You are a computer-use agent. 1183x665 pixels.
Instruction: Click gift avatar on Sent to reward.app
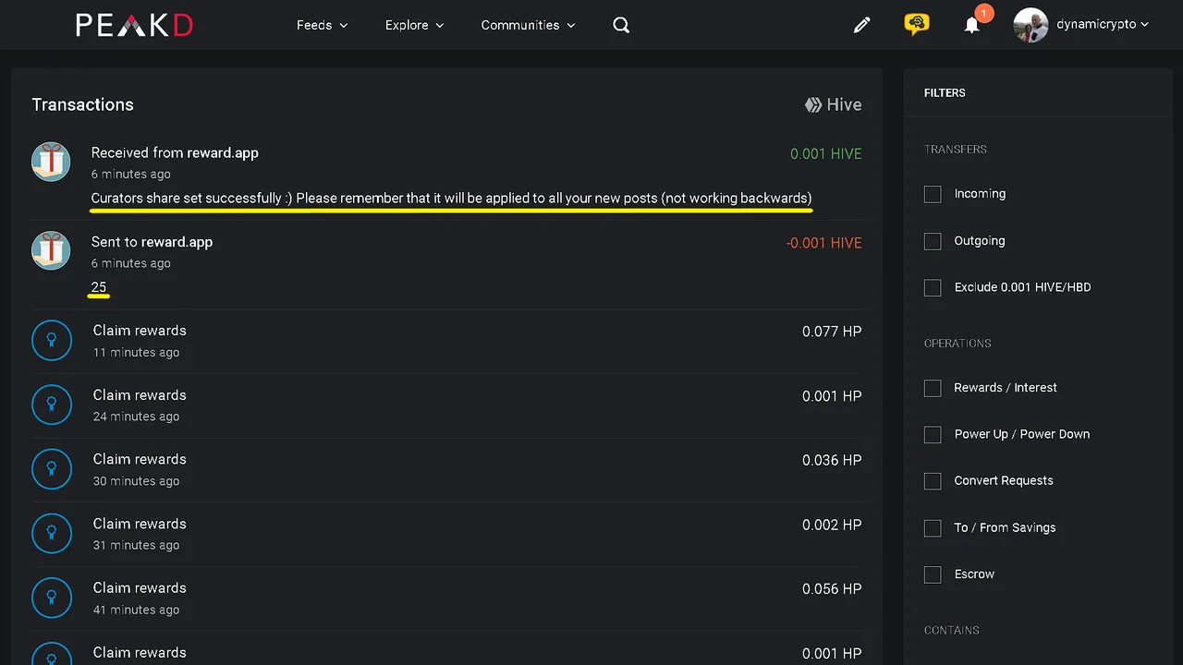click(x=51, y=250)
